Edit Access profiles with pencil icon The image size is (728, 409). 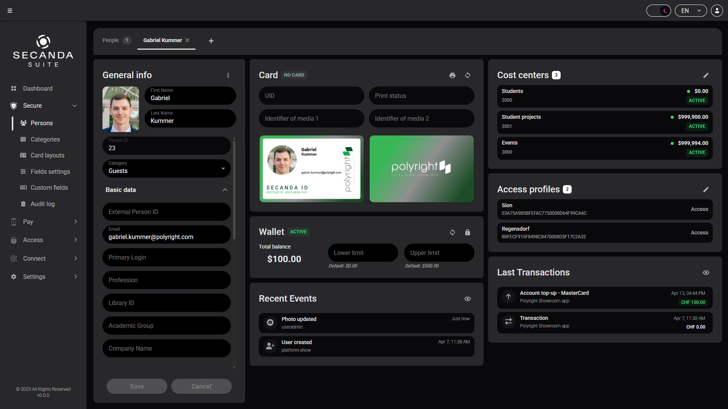[706, 190]
